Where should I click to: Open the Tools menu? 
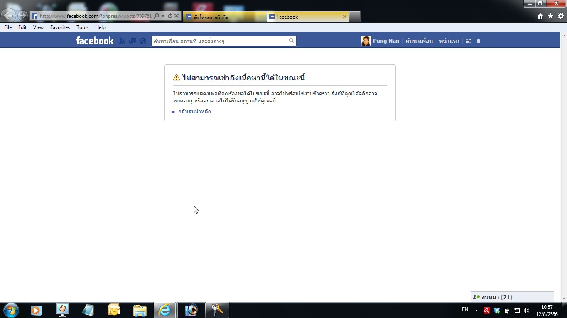coord(82,27)
